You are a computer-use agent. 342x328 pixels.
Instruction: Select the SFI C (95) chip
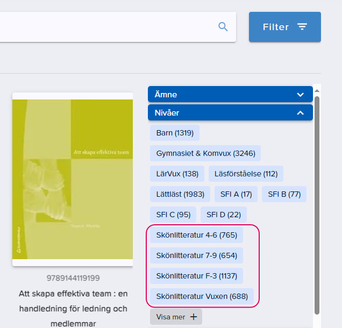(x=173, y=215)
